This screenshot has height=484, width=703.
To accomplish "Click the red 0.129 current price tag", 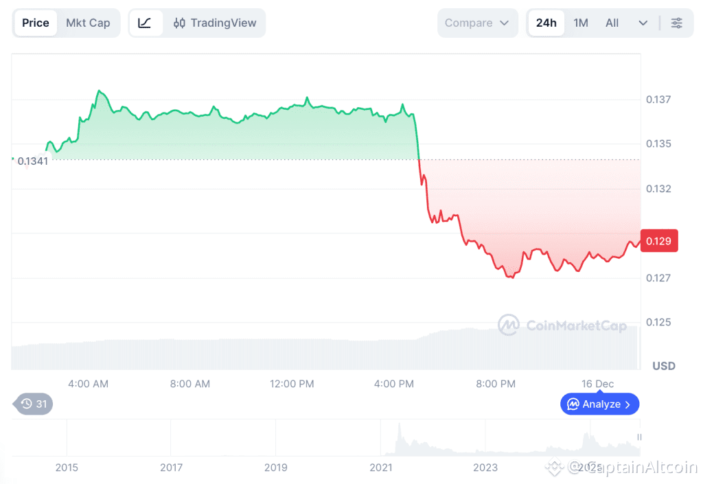I will point(659,241).
